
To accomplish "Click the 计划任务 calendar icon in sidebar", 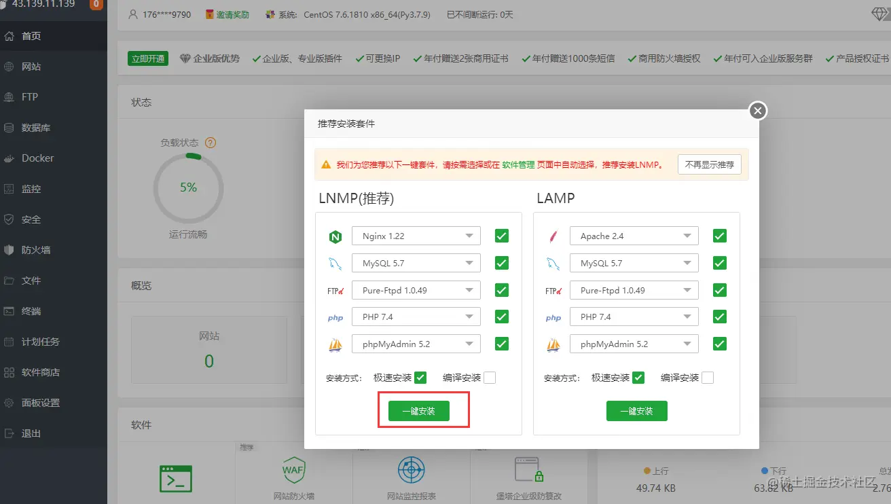I will click(9, 342).
